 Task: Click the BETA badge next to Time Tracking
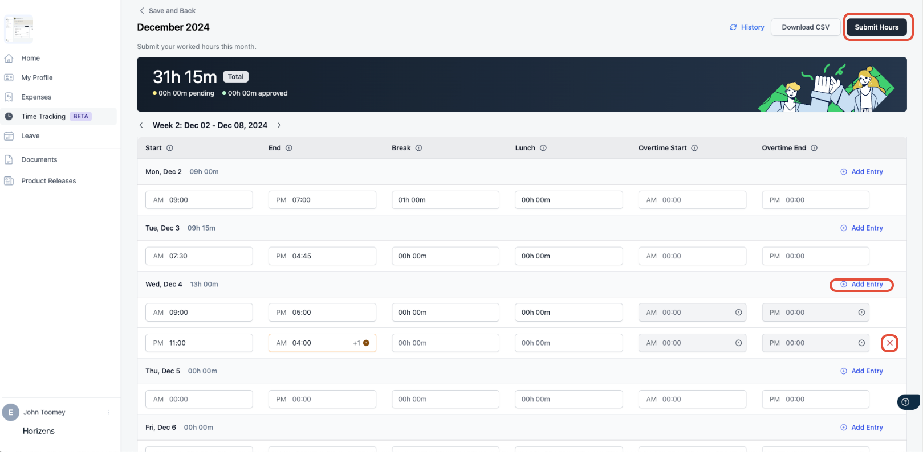pyautogui.click(x=81, y=116)
